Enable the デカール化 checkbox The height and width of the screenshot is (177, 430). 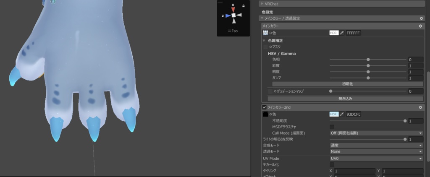click(x=332, y=165)
